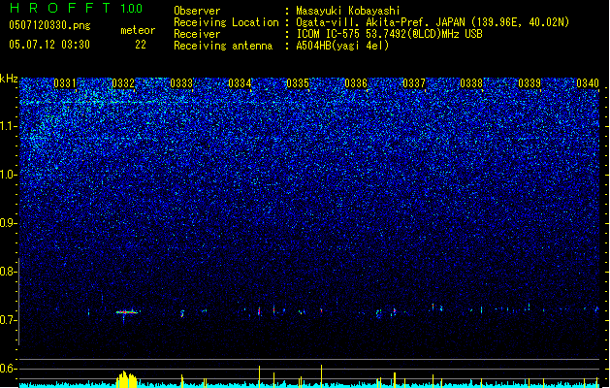Click time marker 0339
Screen dimensions: 610x388
530,83
